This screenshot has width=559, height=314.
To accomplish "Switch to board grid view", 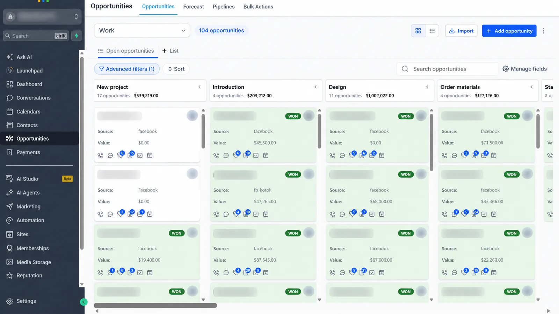I will (x=418, y=31).
